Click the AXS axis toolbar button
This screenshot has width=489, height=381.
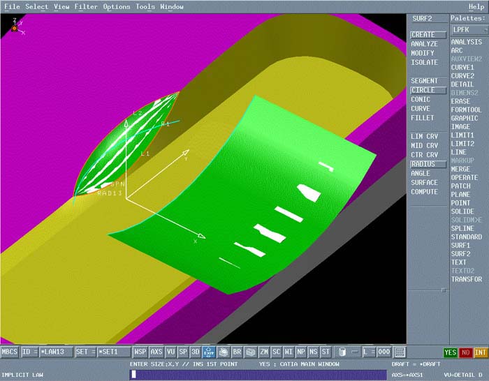[x=156, y=352]
